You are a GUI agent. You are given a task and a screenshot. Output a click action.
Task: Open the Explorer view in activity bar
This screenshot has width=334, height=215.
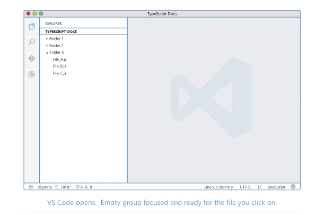coord(32,27)
